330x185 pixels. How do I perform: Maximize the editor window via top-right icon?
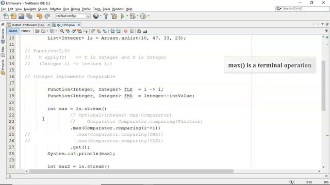(327, 24)
